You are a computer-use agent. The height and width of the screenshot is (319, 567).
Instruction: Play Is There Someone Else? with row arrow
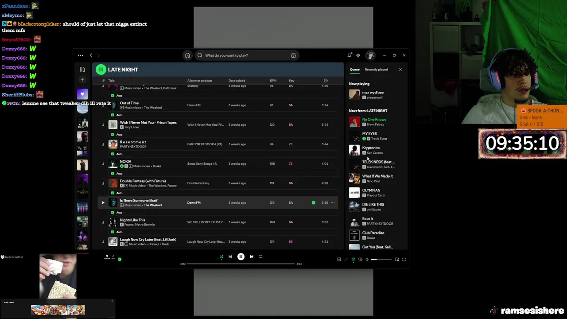tap(103, 202)
